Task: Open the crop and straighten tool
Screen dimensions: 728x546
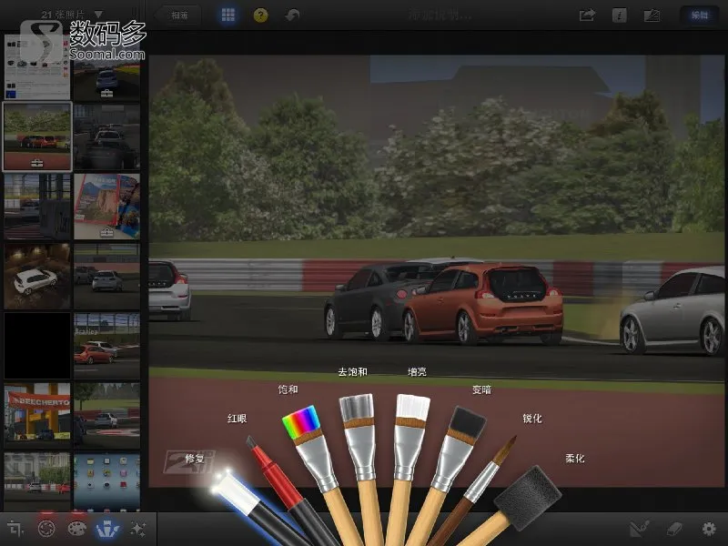Action: pos(15,529)
